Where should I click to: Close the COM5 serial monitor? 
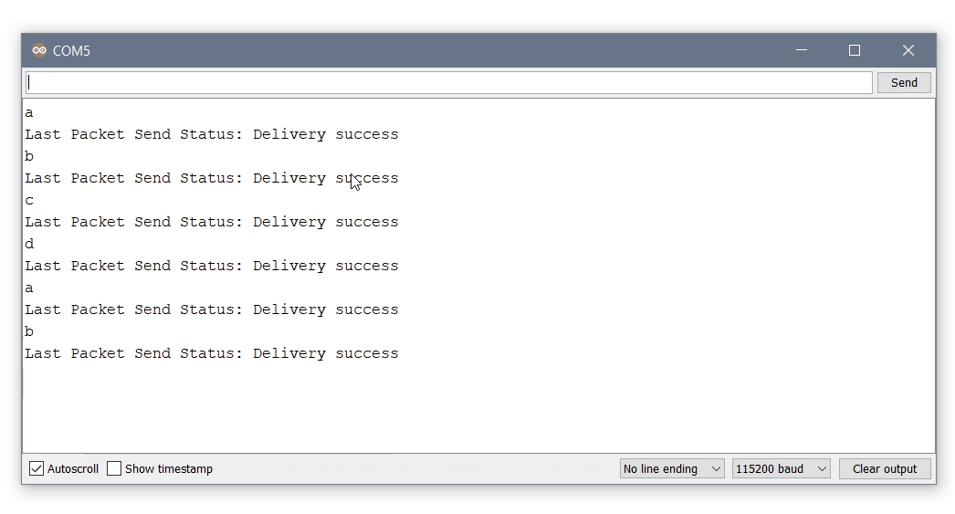908,50
